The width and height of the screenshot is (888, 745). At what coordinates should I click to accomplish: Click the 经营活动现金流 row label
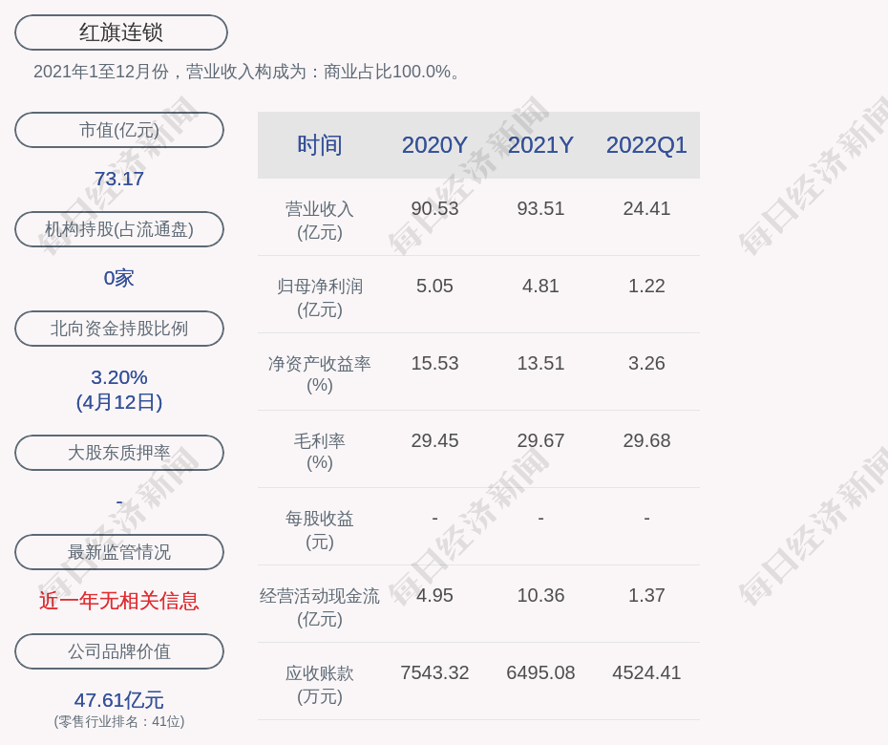(320, 607)
